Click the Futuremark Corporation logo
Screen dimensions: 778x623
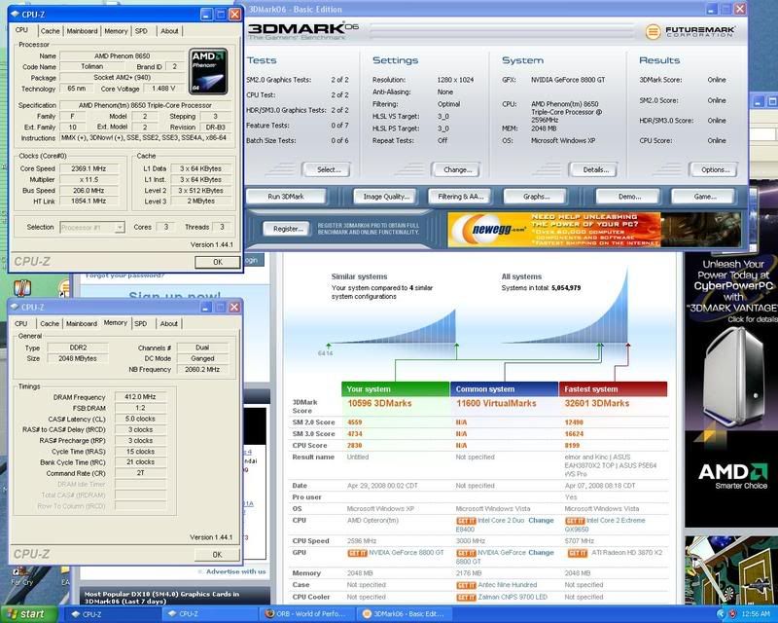pos(689,31)
